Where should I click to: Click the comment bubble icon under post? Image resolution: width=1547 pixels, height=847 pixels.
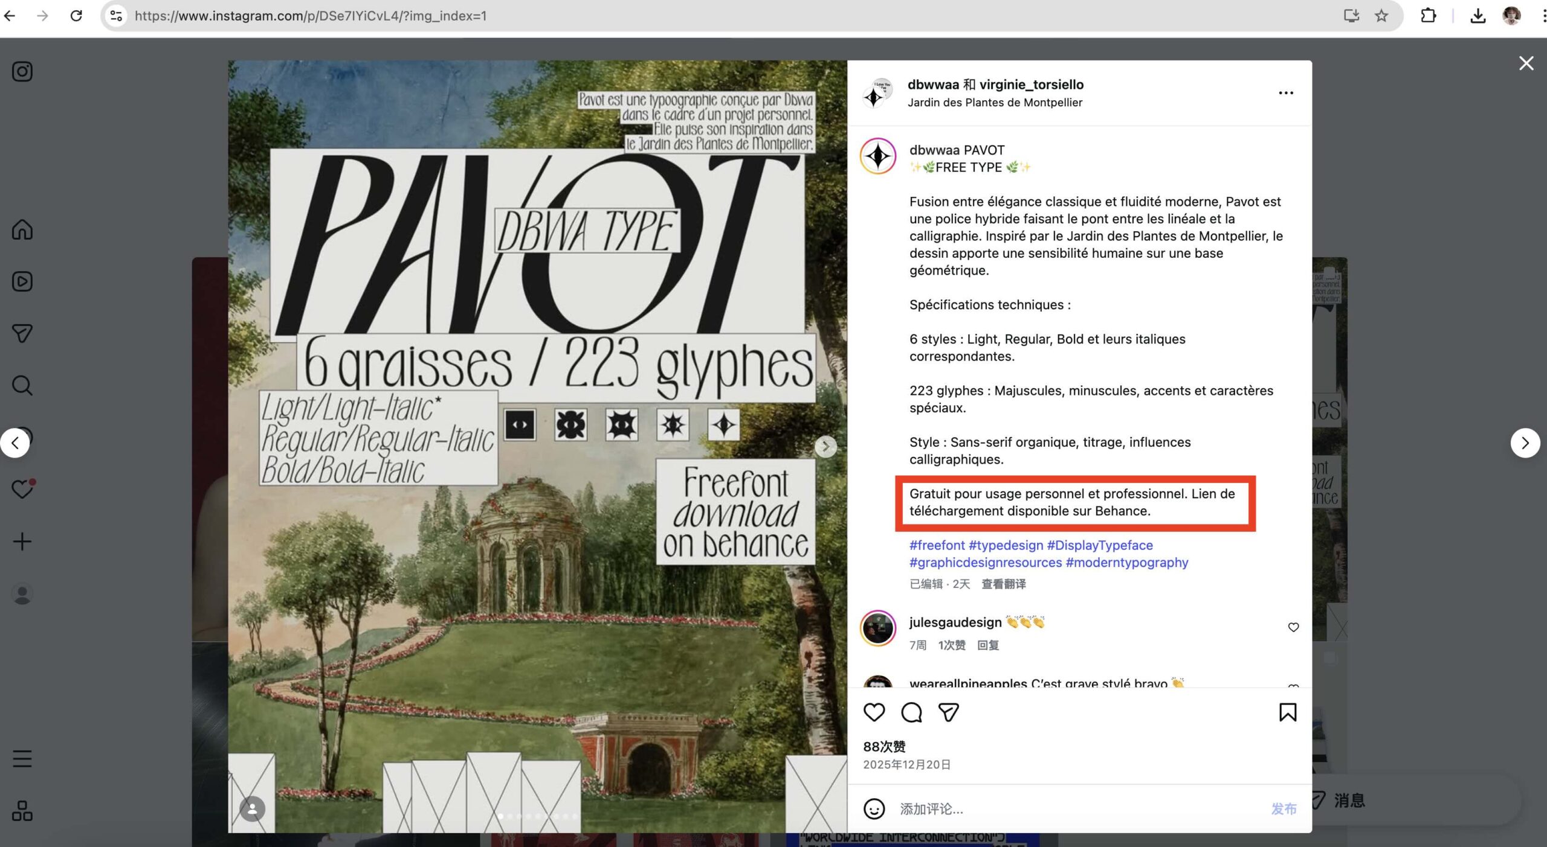point(911,712)
